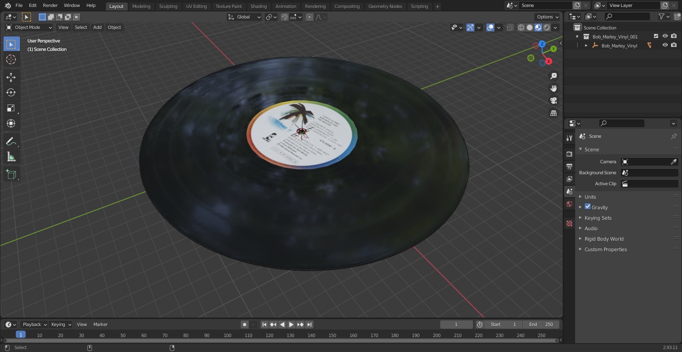Open the Object Mode dropdown
This screenshot has height=352, width=682.
[x=29, y=27]
